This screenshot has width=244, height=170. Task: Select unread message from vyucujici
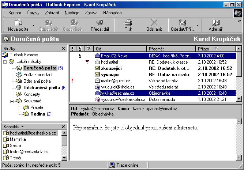tap(153, 74)
